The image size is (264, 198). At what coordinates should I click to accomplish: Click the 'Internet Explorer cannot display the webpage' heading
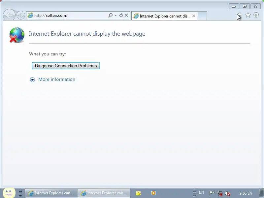[87, 34]
